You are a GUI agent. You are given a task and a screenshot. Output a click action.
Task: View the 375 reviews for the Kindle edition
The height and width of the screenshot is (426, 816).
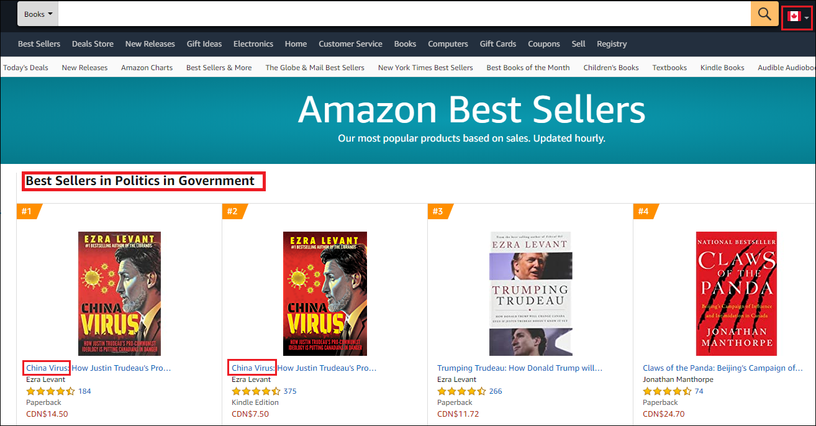tap(290, 391)
